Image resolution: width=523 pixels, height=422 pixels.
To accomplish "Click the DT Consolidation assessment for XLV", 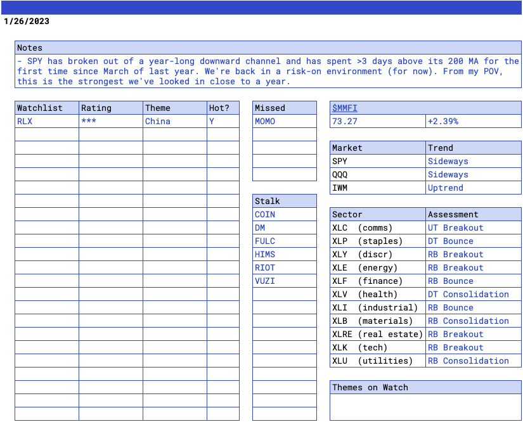I will pyautogui.click(x=474, y=295).
